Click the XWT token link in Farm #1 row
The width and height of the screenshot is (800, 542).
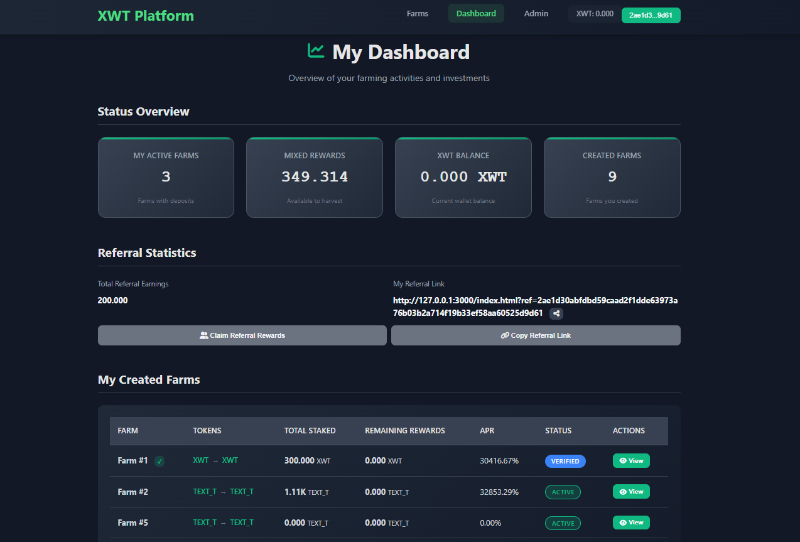pos(200,460)
